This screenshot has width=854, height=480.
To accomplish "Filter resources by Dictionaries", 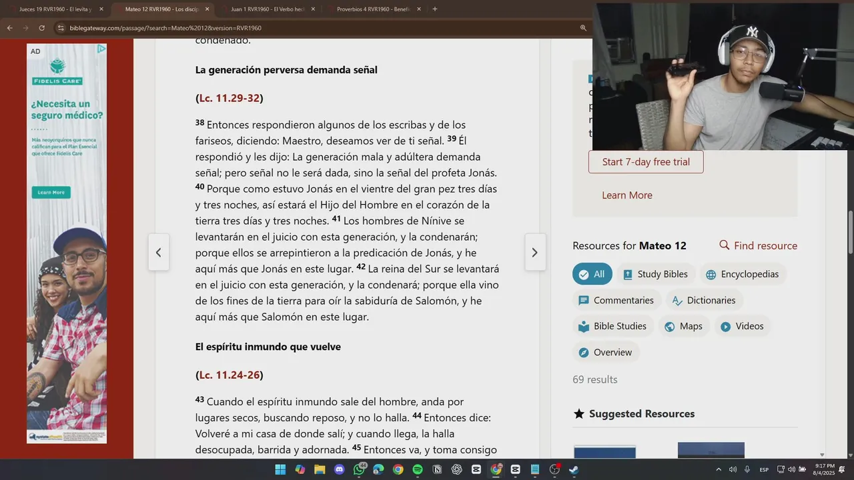I will pos(704,300).
